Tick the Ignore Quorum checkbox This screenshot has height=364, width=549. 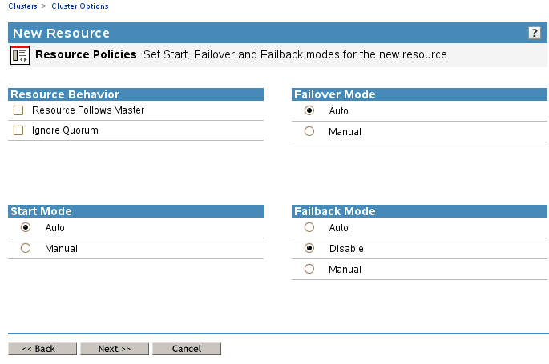point(18,130)
